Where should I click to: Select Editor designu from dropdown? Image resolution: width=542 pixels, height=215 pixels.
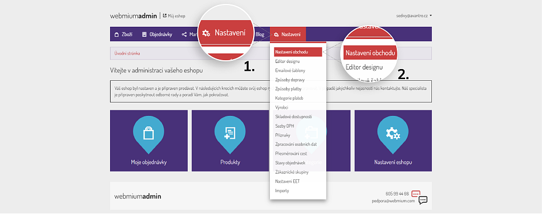(x=288, y=61)
